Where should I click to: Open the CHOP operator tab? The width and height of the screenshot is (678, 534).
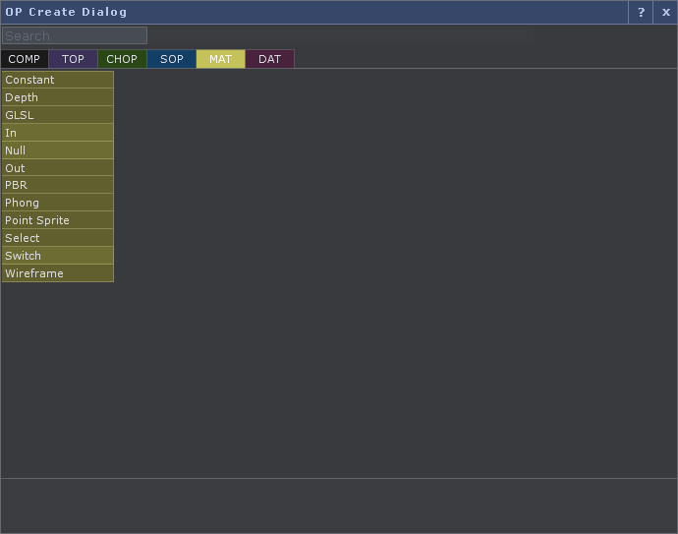pyautogui.click(x=122, y=59)
